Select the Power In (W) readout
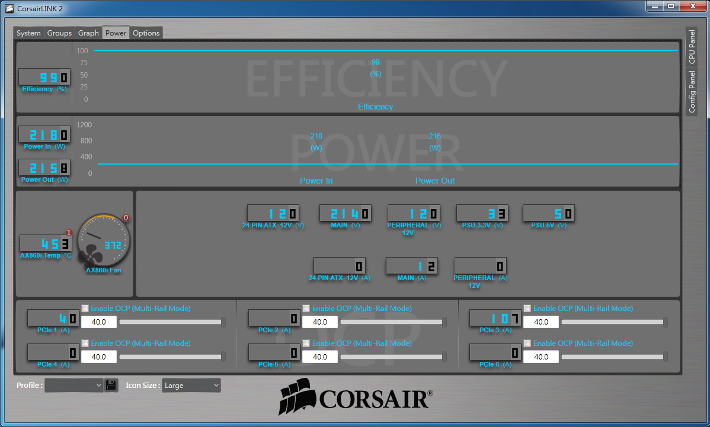The height and width of the screenshot is (427, 710). point(44,134)
